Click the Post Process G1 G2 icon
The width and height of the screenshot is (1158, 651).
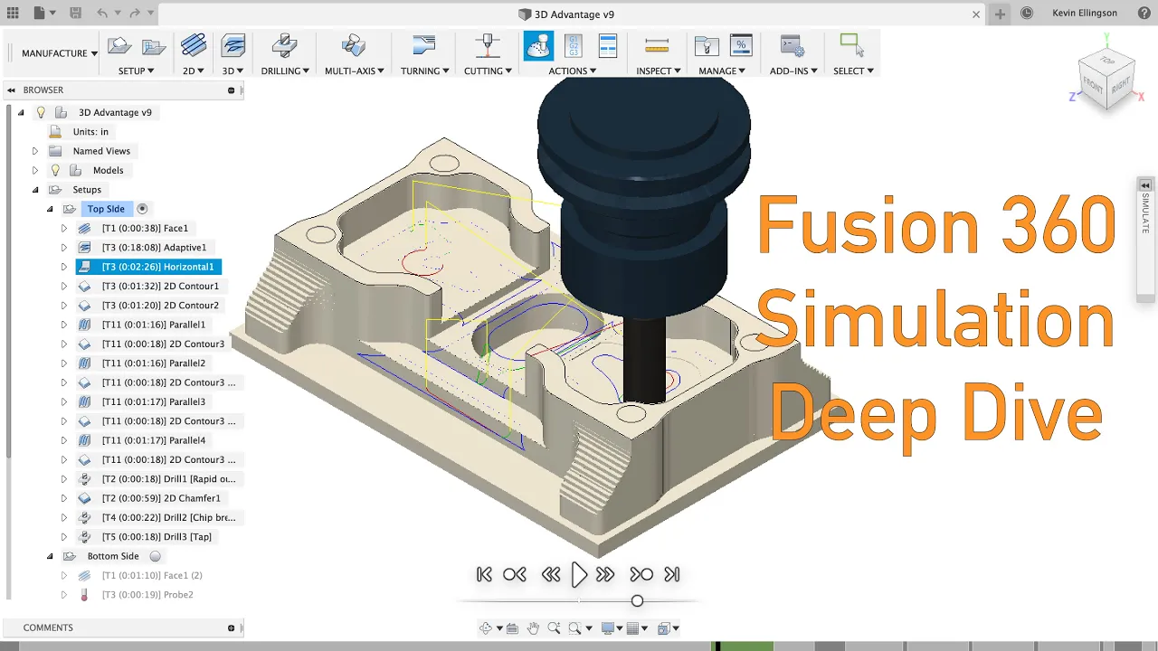click(x=574, y=46)
